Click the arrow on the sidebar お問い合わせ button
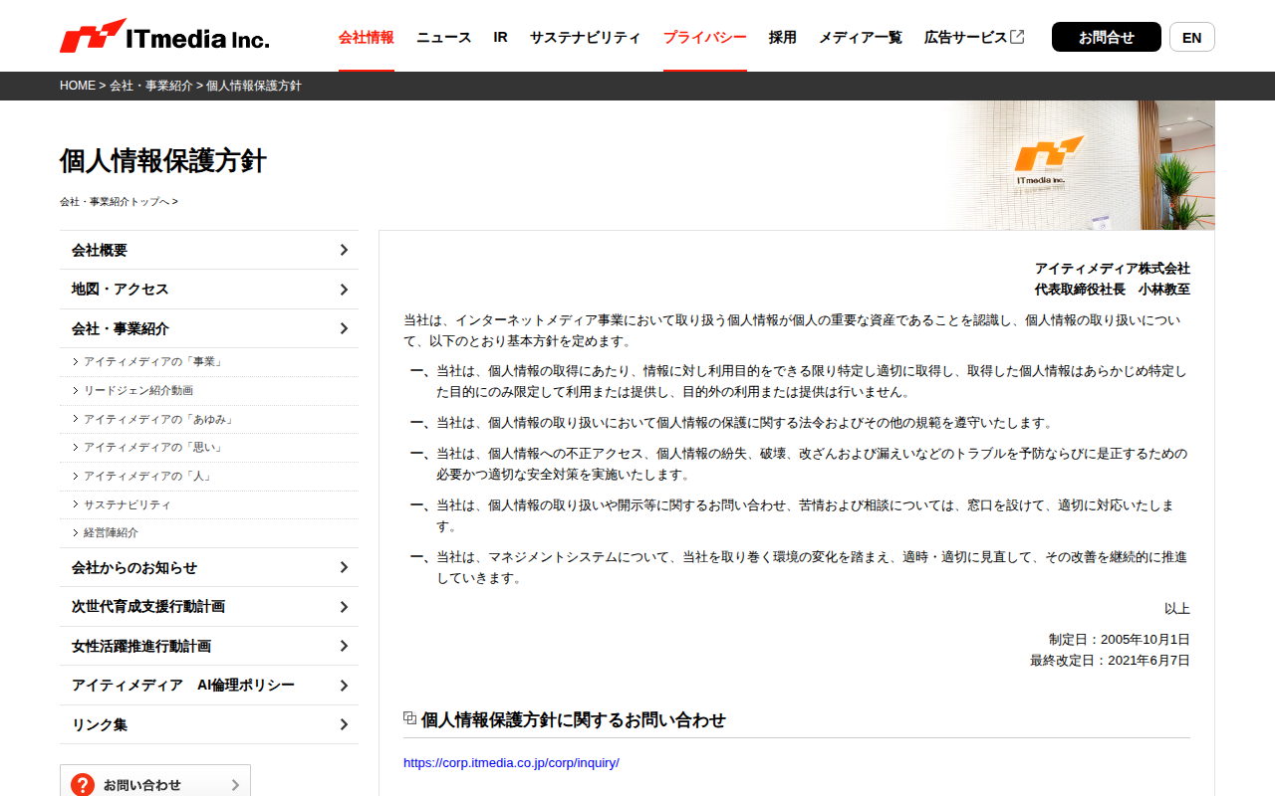Viewport: 1275px width, 796px height. [235, 785]
